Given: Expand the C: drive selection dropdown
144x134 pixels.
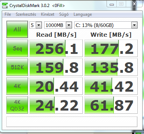Looking at the screenshot, I should [x=134, y=25].
